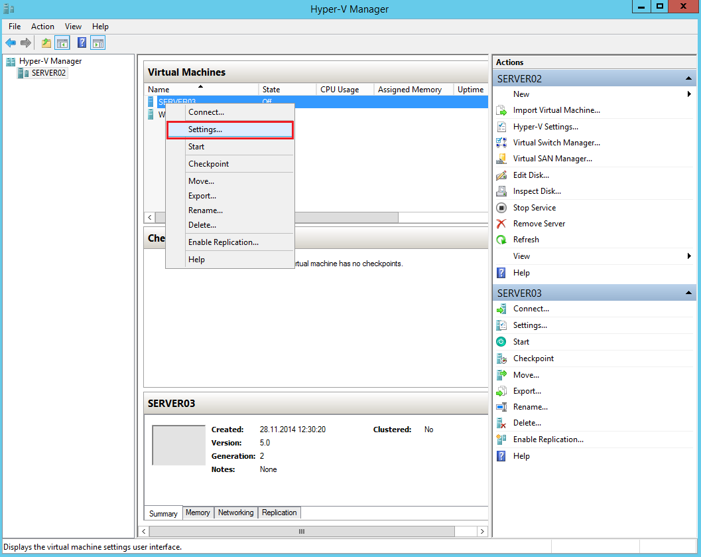This screenshot has width=701, height=557.
Task: Select Checkpoint in the context menu
Action: (230, 164)
